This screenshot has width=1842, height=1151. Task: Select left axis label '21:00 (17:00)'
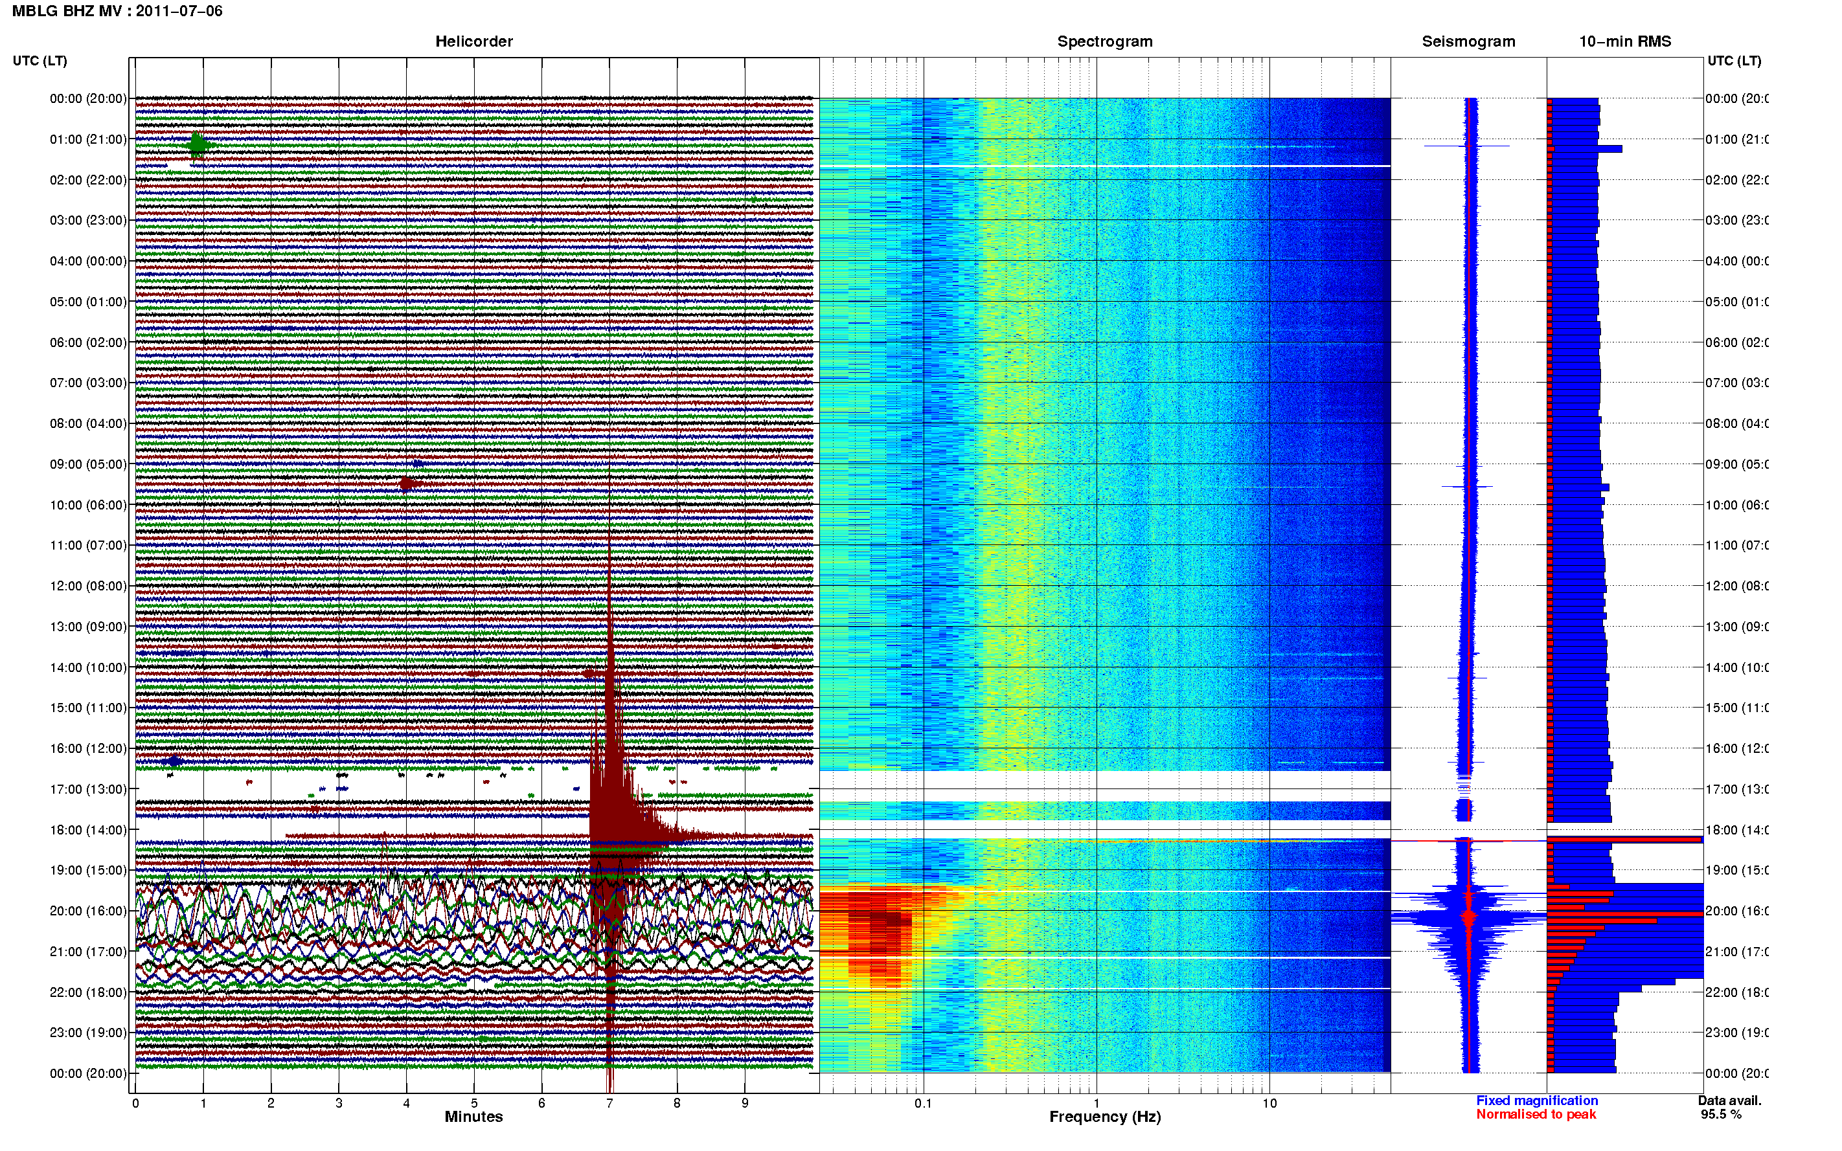(88, 952)
